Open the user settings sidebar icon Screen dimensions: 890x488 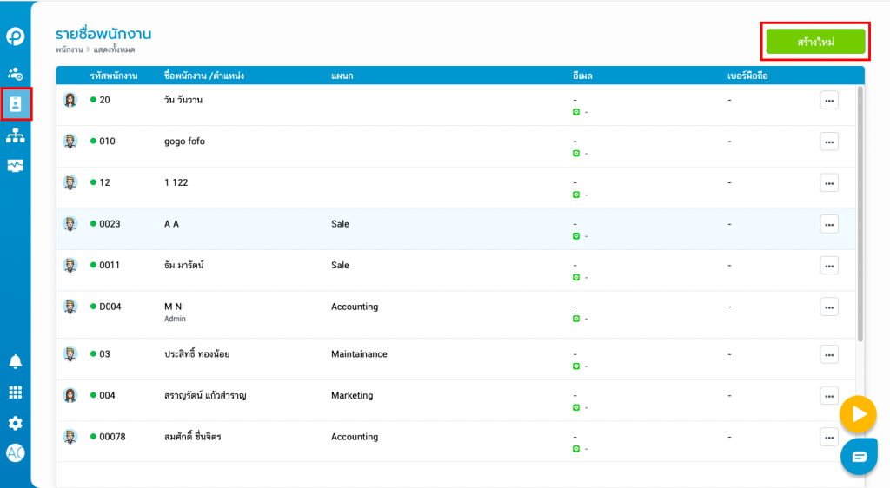pyautogui.click(x=16, y=74)
